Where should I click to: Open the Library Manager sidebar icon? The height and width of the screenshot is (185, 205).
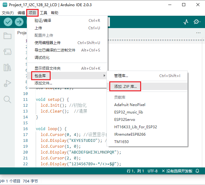click(x=7, y=68)
